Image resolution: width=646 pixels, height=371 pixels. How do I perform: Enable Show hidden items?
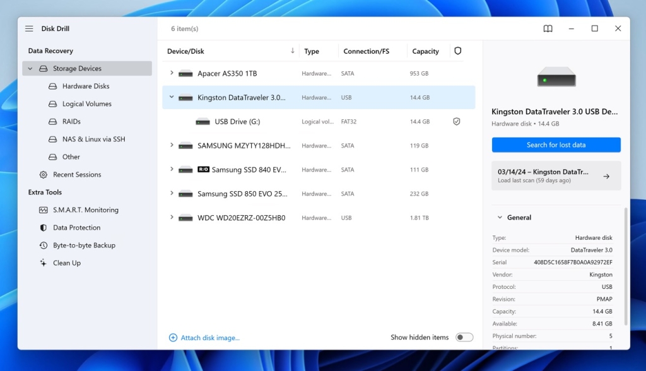point(465,337)
